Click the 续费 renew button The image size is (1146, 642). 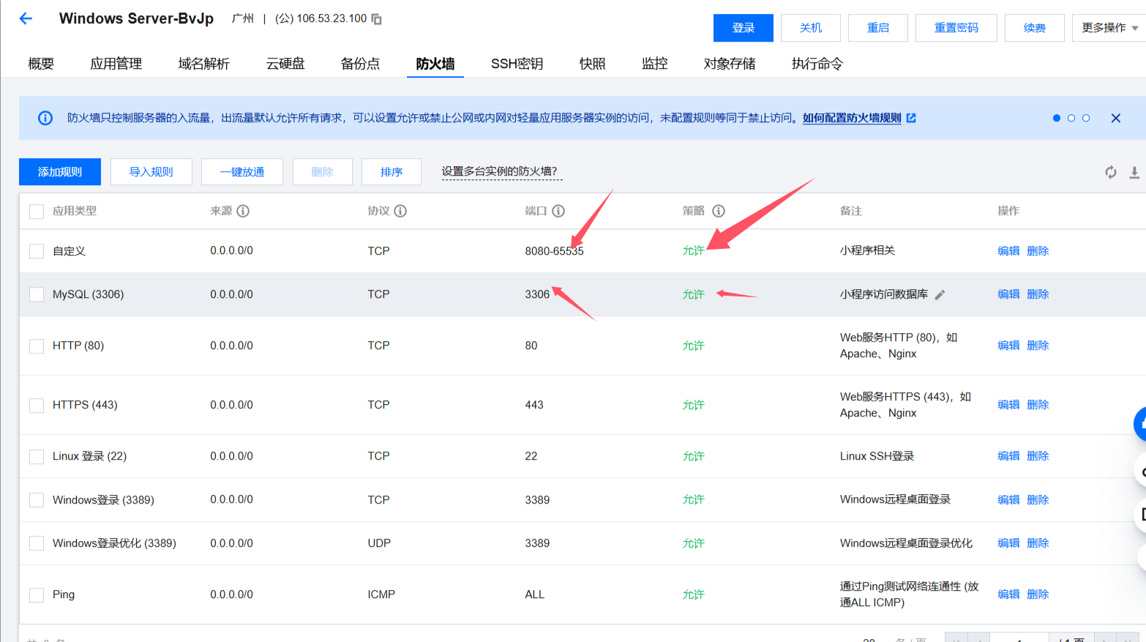pos(1035,28)
